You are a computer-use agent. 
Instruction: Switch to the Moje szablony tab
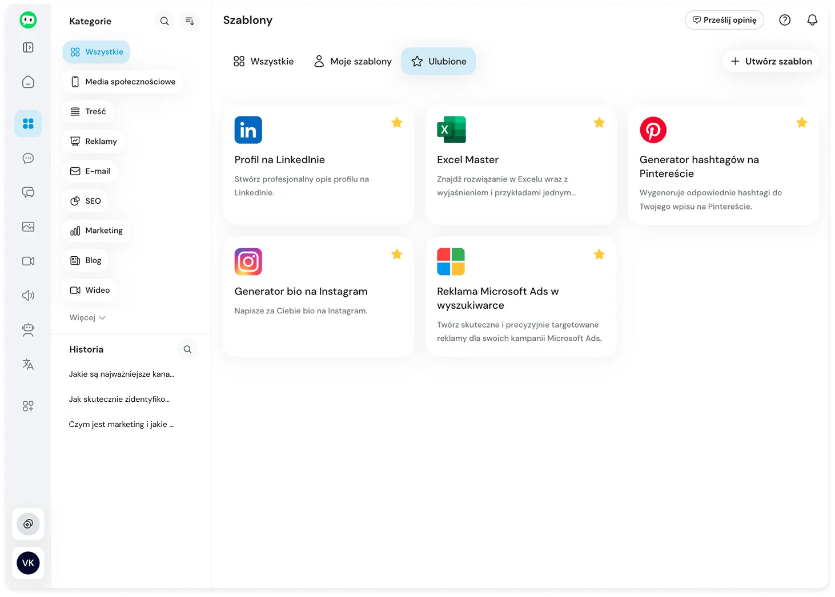tap(353, 61)
